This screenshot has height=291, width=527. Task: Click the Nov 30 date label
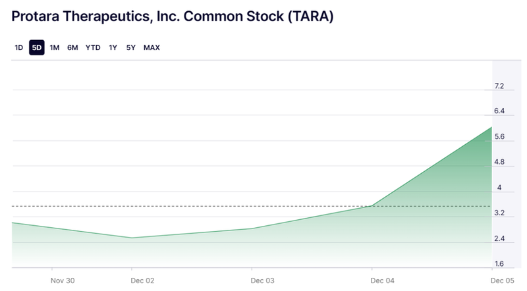[63, 280]
